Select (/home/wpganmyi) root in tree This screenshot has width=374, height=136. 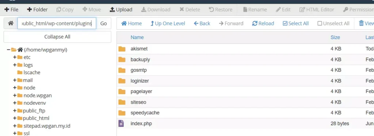click(x=46, y=50)
